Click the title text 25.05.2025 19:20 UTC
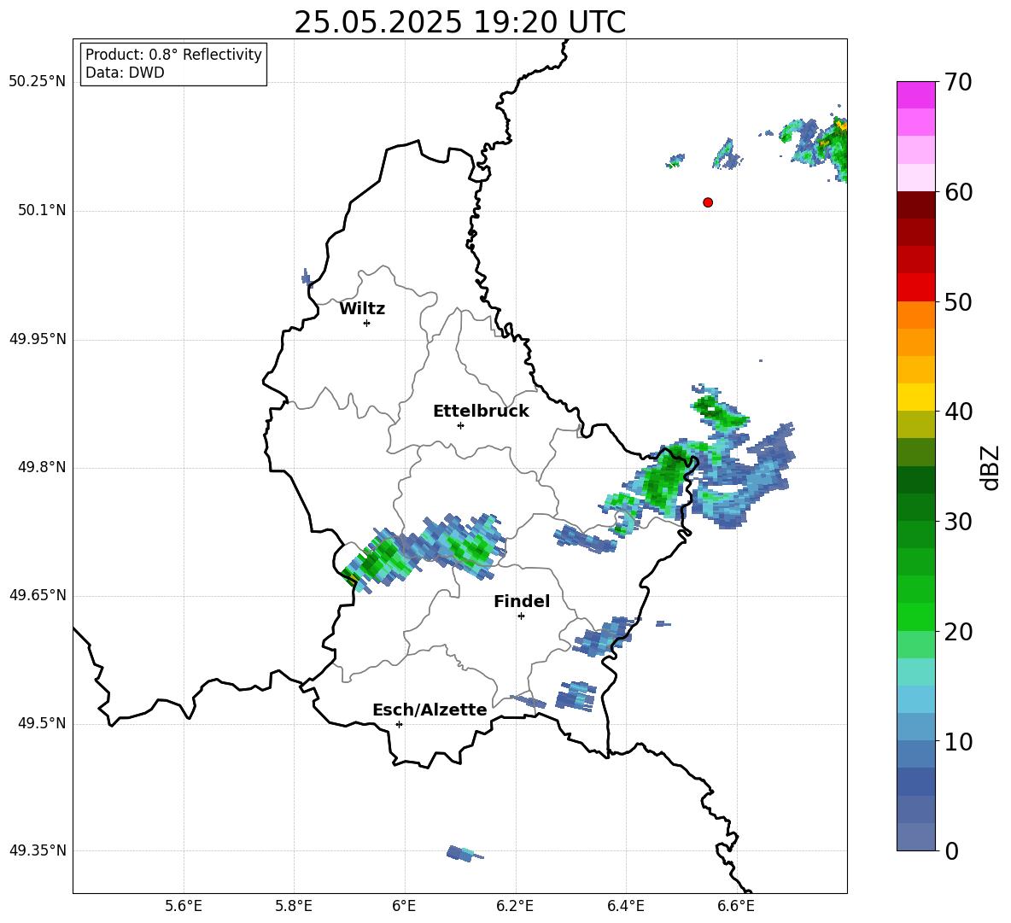 (x=459, y=22)
